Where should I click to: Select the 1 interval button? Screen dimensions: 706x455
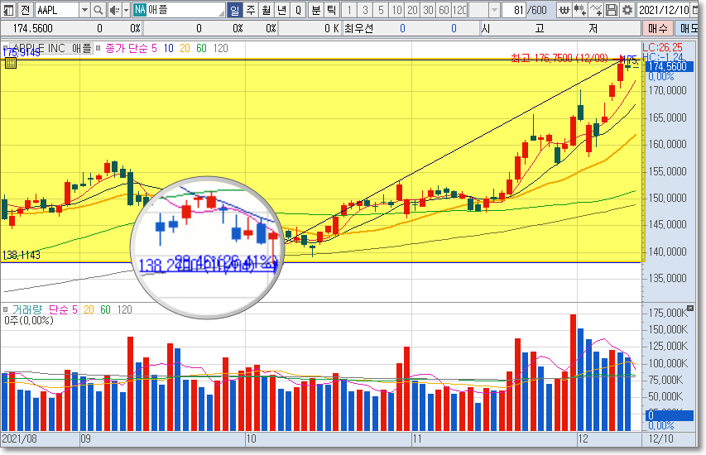(x=349, y=9)
